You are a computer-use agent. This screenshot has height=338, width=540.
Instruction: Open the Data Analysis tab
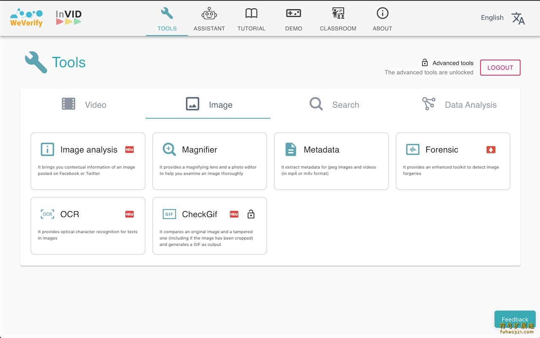click(458, 105)
